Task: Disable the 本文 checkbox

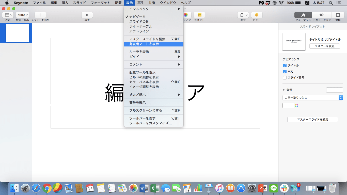Action: pyautogui.click(x=285, y=71)
